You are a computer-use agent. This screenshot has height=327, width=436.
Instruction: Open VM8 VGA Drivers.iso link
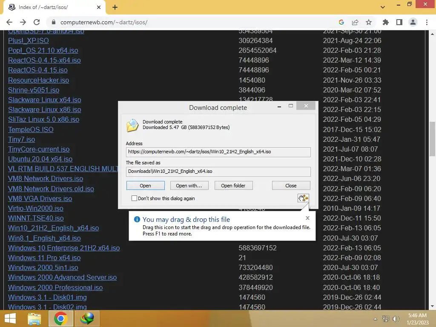(40, 198)
